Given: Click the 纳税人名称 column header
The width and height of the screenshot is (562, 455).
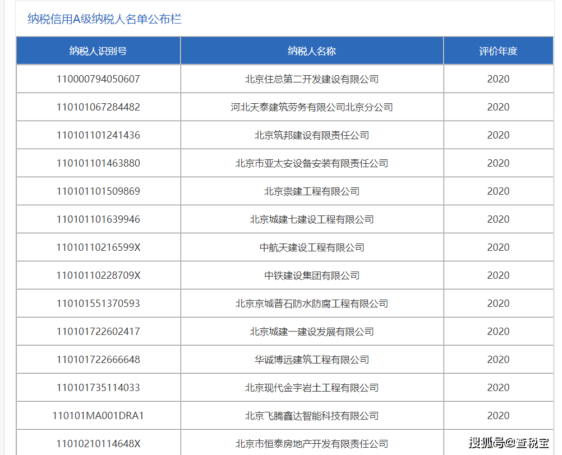Looking at the screenshot, I should [x=312, y=51].
